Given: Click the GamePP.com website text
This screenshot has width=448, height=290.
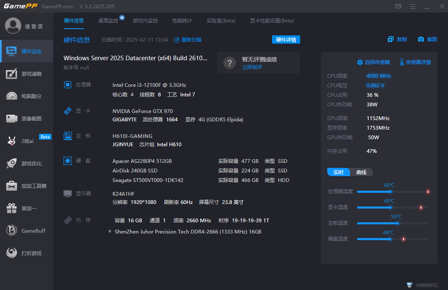Looking at the screenshot, I should (58, 6).
